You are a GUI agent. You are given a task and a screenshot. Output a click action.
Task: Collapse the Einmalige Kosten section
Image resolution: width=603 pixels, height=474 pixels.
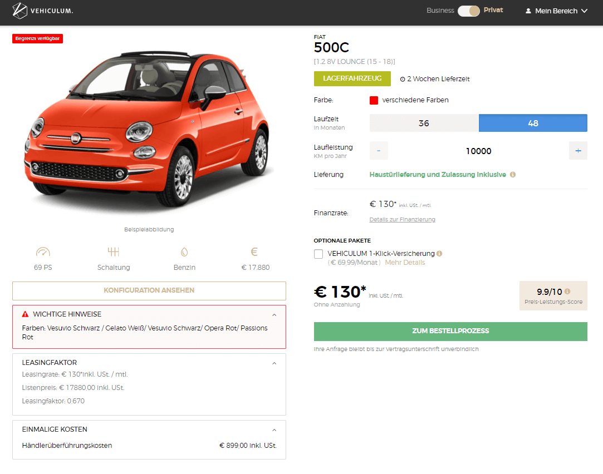tap(274, 430)
